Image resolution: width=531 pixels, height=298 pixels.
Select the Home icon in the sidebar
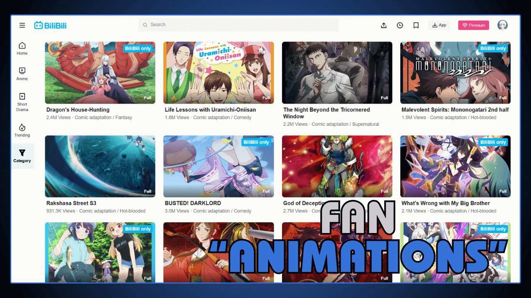point(22,48)
